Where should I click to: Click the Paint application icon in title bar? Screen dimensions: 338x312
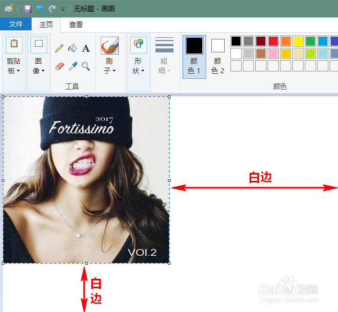[9, 8]
